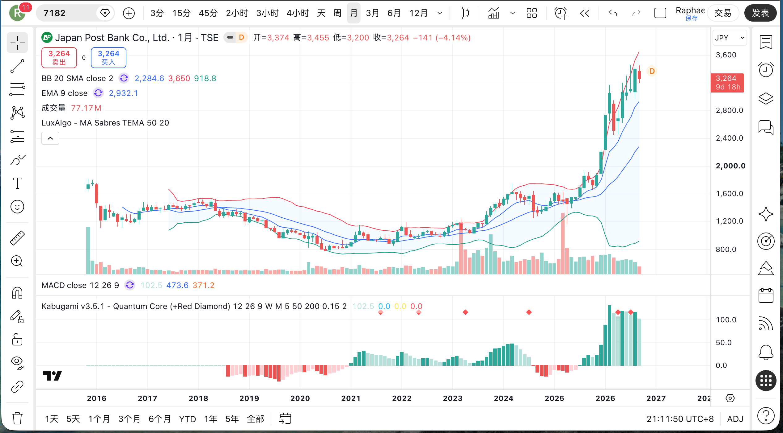The height and width of the screenshot is (433, 783).
Task: Collapse the indicator legend chevron
Action: [x=50, y=138]
